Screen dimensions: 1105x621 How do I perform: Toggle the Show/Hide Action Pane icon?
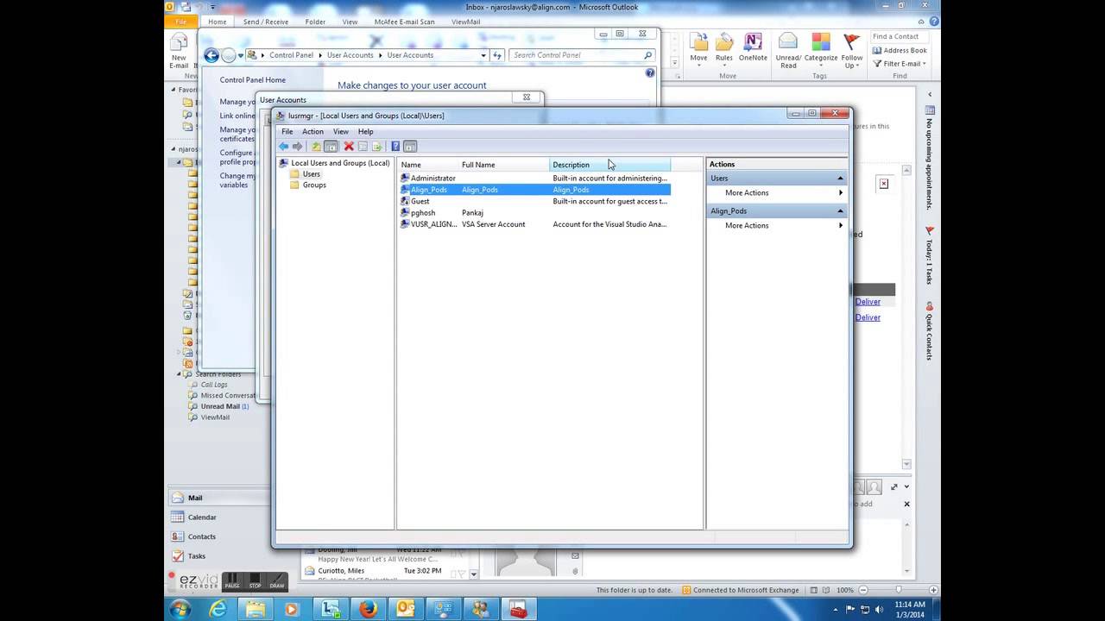point(410,147)
